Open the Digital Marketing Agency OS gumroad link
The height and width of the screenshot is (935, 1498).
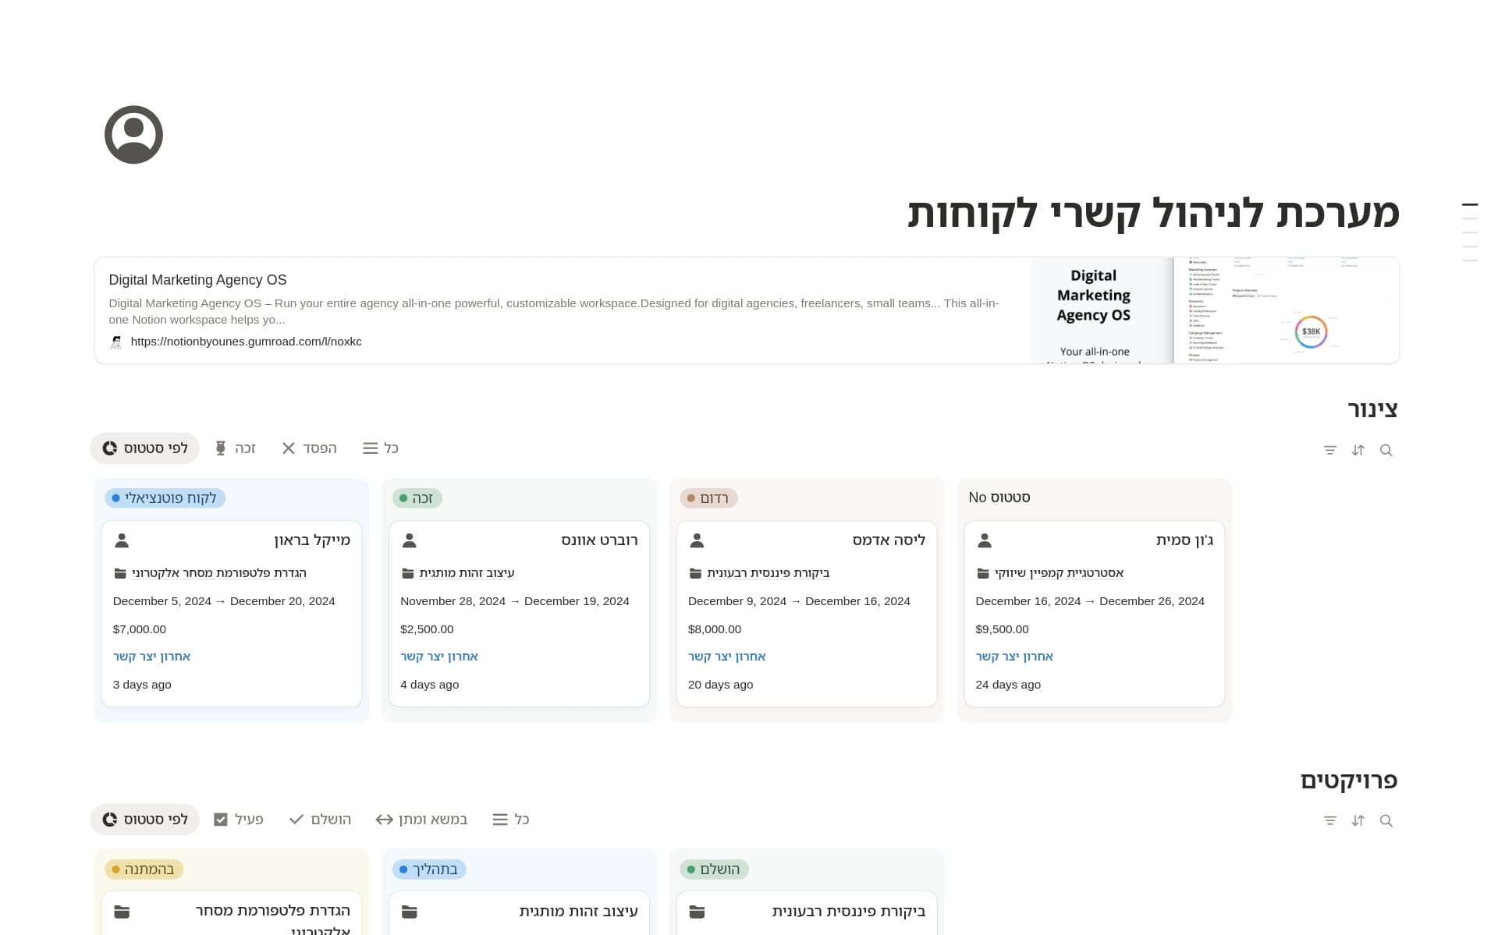pyautogui.click(x=246, y=342)
